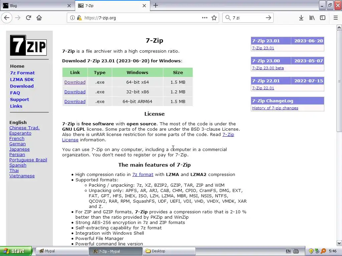The width and height of the screenshot is (342, 256).
Task: Open Home in the site menu
Action: [x=17, y=66]
